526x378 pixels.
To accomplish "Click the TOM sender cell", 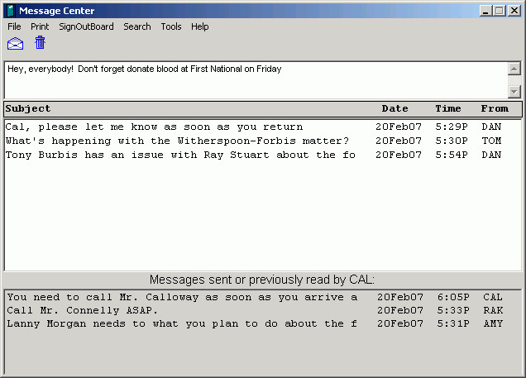I will (491, 141).
